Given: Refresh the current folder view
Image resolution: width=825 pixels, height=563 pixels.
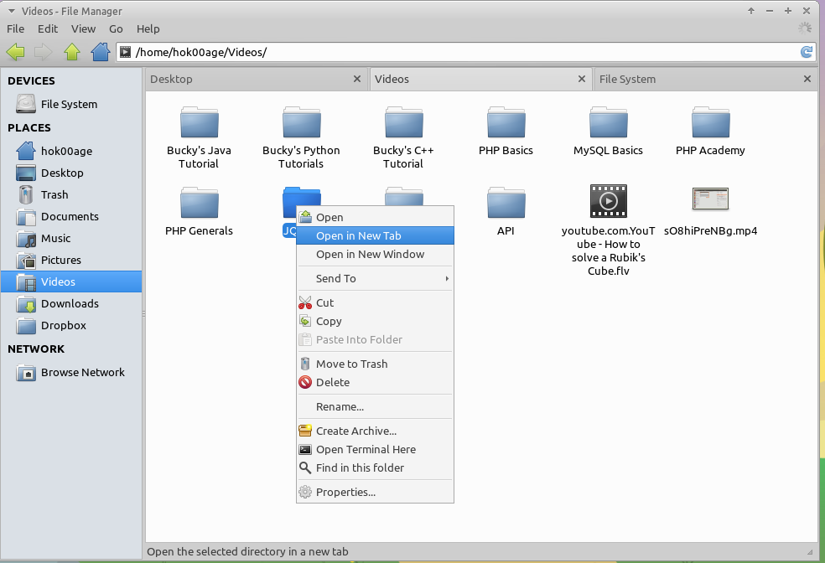Looking at the screenshot, I should click(x=806, y=51).
